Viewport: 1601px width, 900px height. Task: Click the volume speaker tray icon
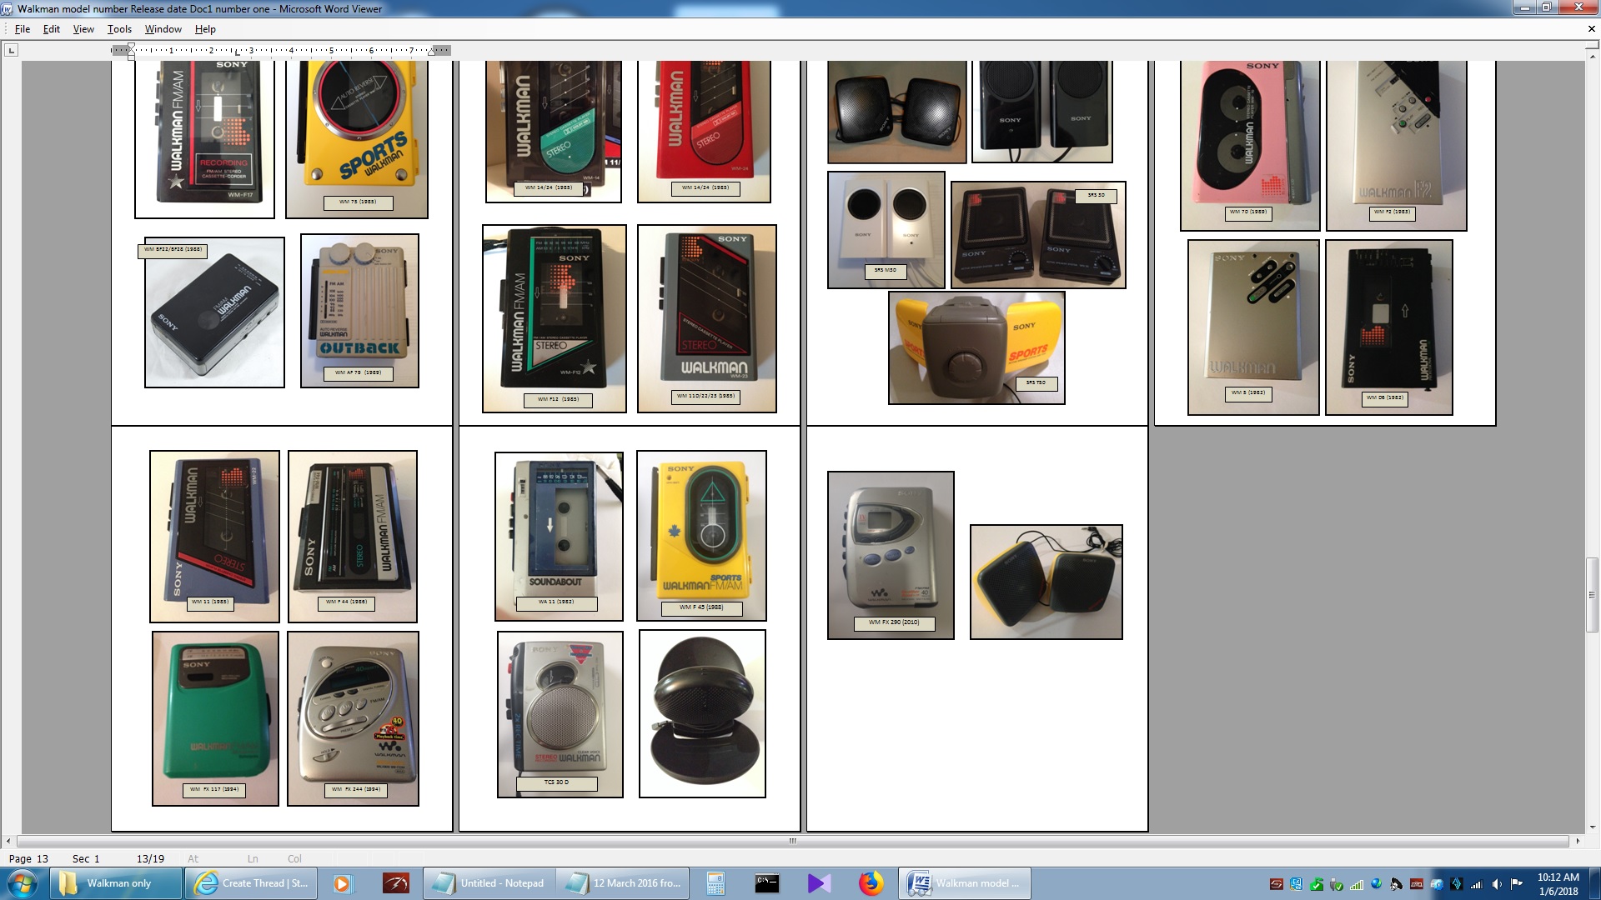pos(1496,884)
